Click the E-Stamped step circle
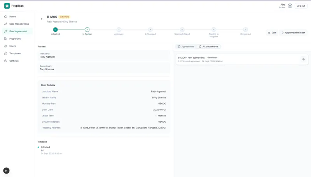This screenshot has height=177, width=311. tap(150, 30)
